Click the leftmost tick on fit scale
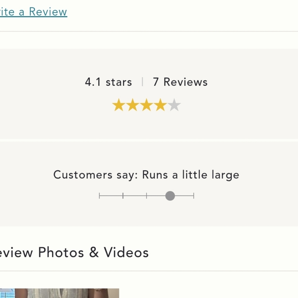Screen dimensions: 298x298 coord(100,196)
